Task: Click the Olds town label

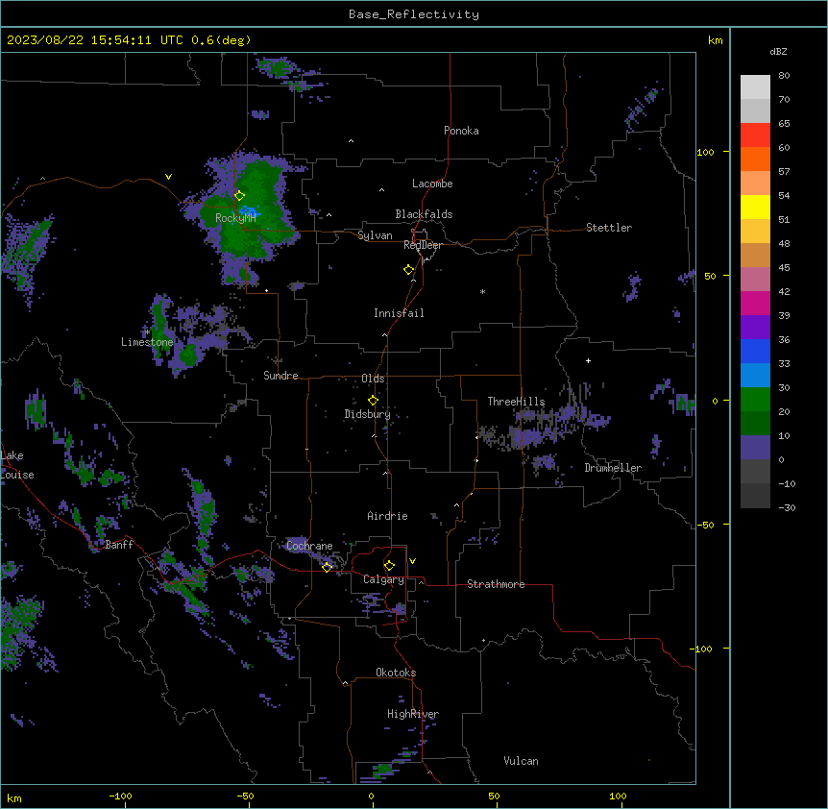Action: tap(373, 379)
